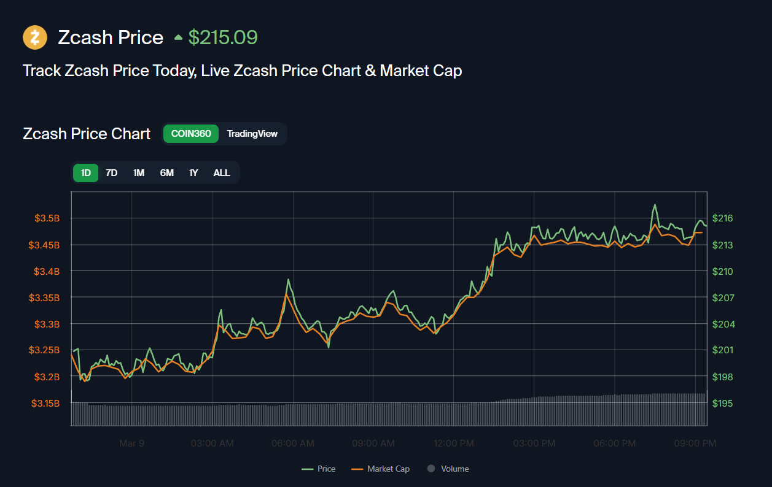Click the price spike peak near 09:00 PM
Viewport: 772px width, 487px height.
click(655, 205)
